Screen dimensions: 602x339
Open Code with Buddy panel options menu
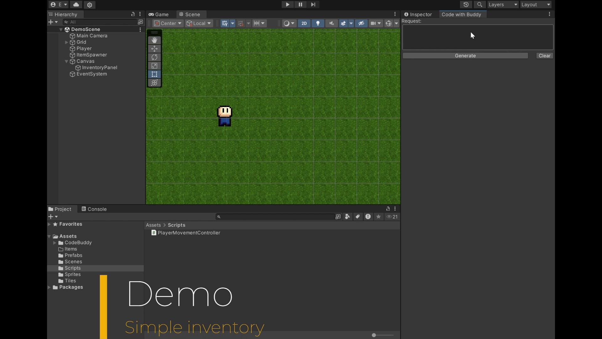pyautogui.click(x=549, y=14)
